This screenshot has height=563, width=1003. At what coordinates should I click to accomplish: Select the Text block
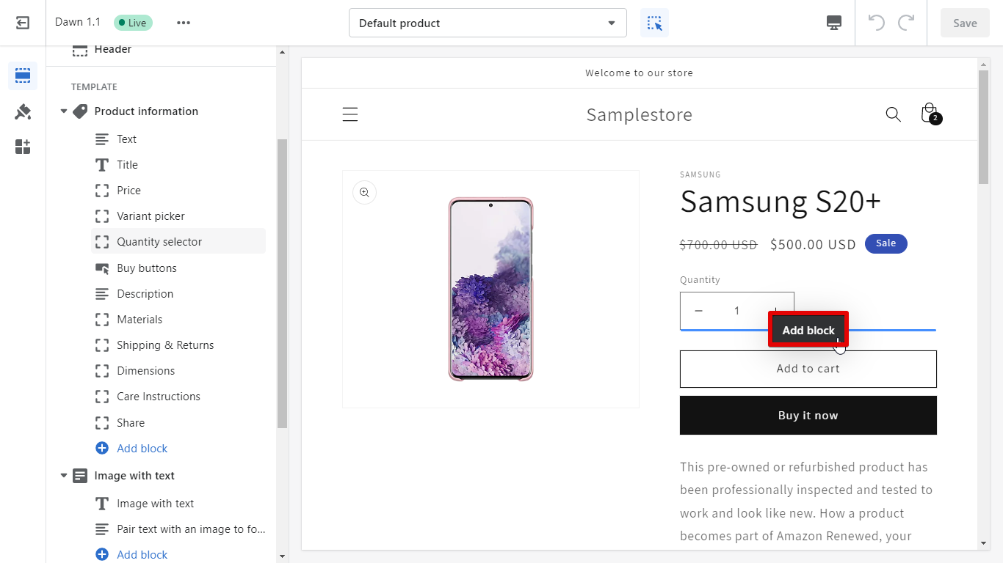tap(178, 139)
